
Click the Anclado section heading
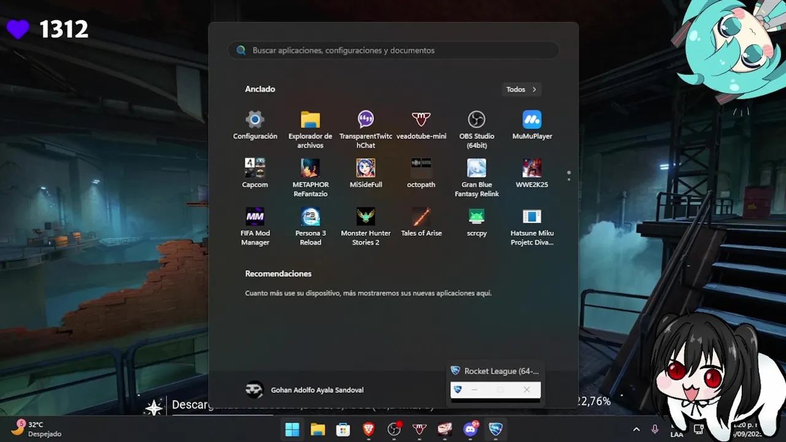click(260, 89)
